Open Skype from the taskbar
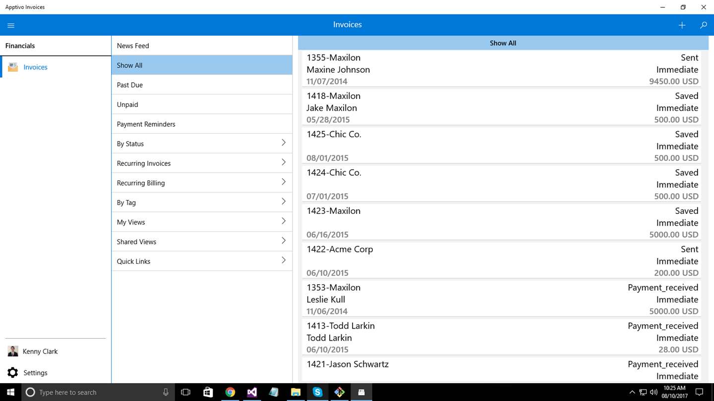714x401 pixels. pyautogui.click(x=317, y=392)
